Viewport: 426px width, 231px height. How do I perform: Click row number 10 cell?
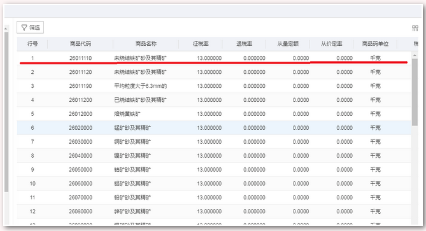click(x=32, y=183)
